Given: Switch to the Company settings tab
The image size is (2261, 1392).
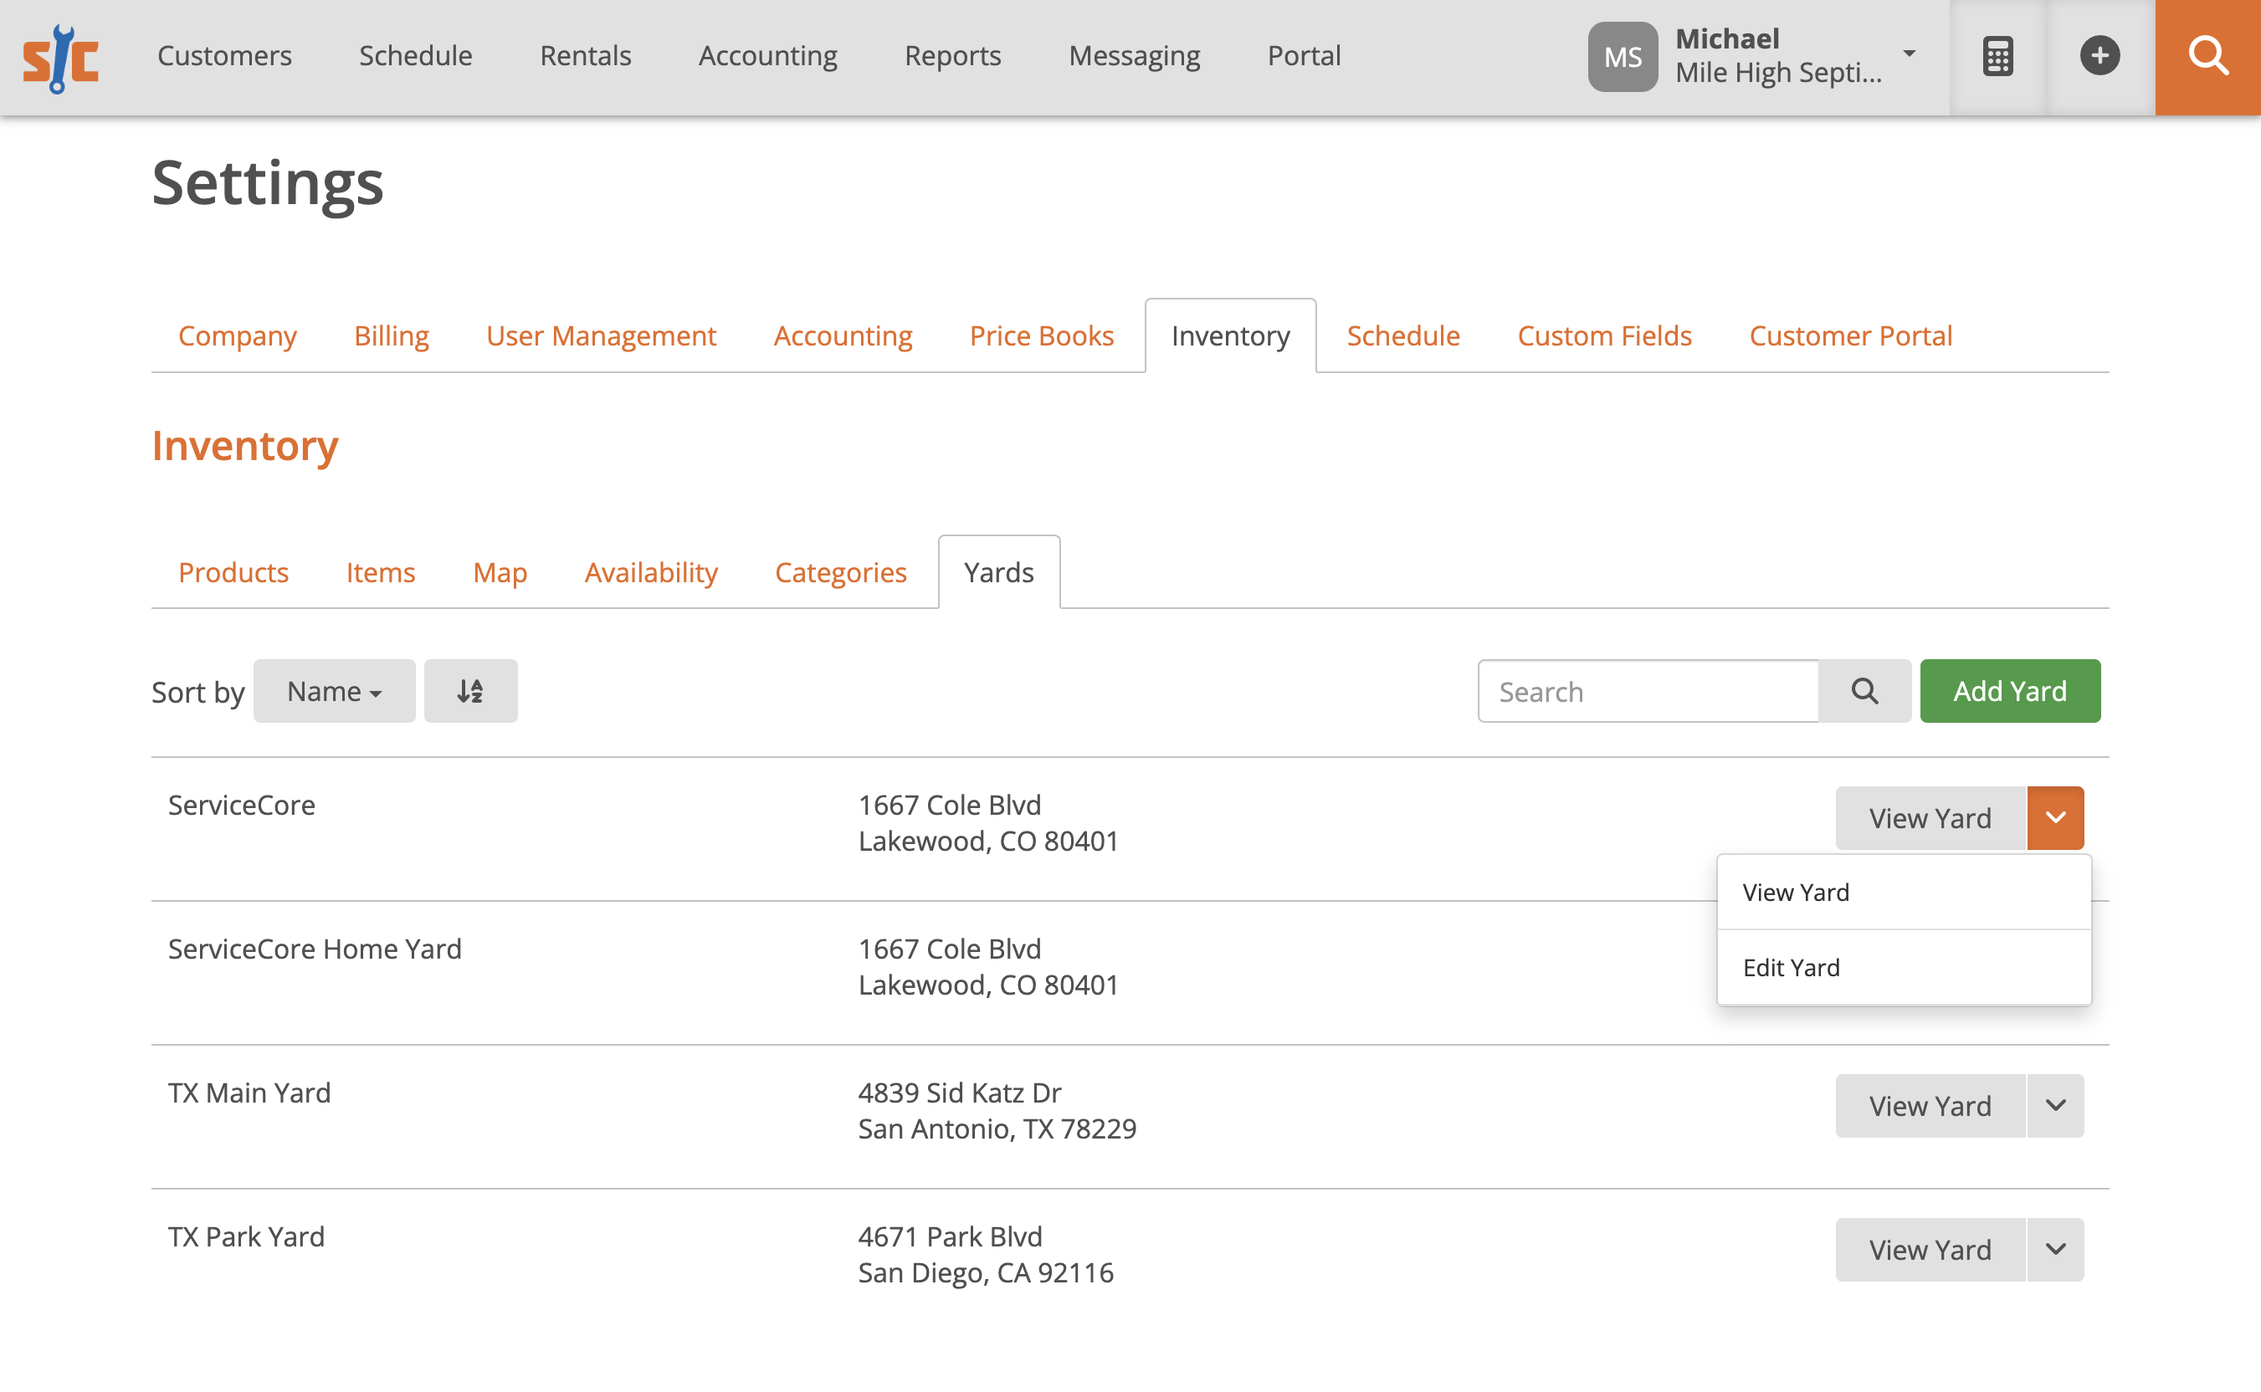Looking at the screenshot, I should click(x=238, y=336).
